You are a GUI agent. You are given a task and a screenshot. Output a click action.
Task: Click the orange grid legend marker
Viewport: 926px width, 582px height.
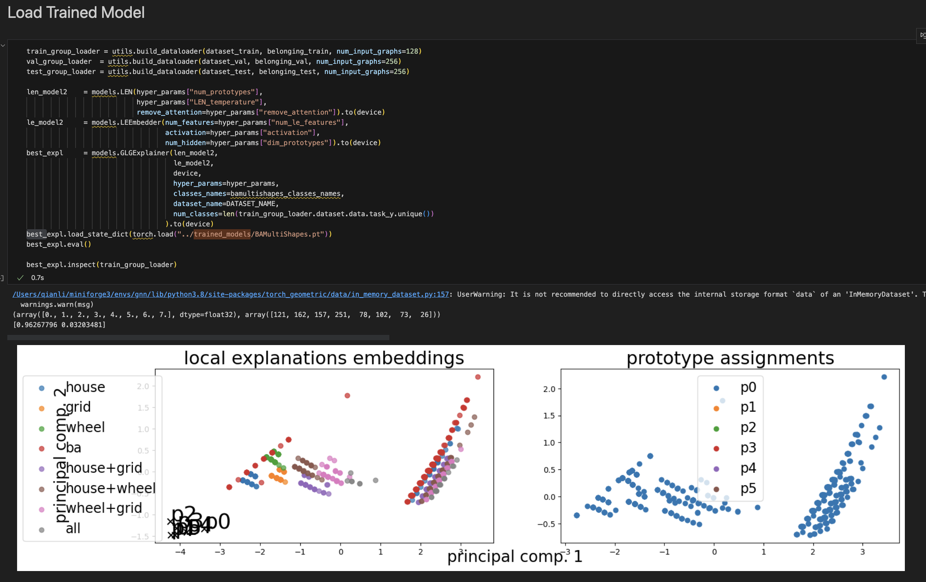41,408
